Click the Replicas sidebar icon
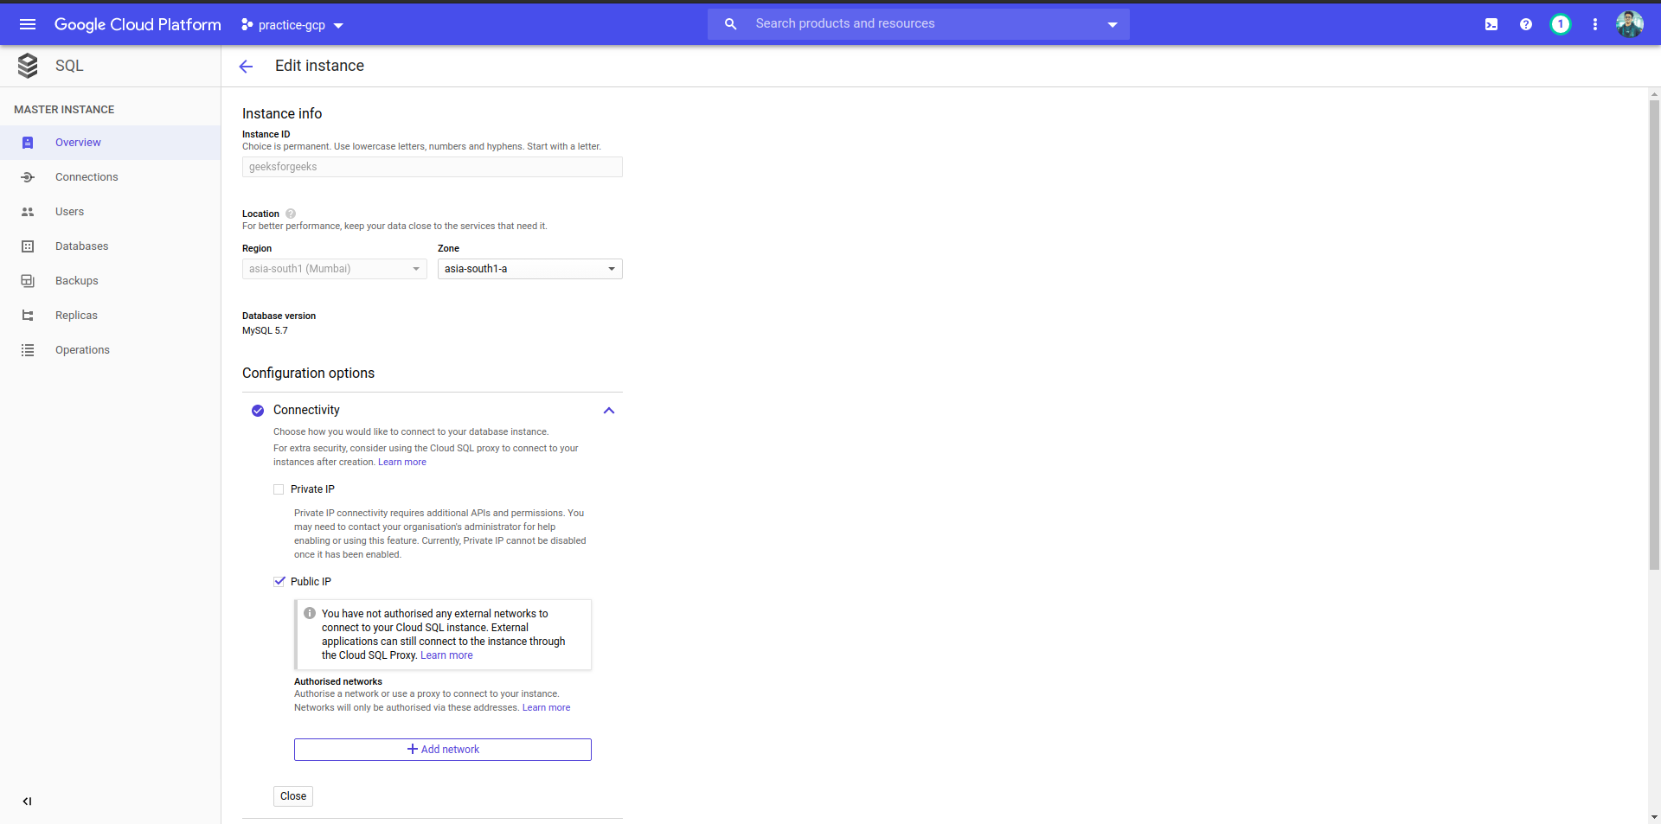The image size is (1661, 824). (28, 316)
